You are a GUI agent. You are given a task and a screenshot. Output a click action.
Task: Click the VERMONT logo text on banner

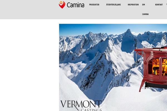pyautogui.click(x=81, y=104)
